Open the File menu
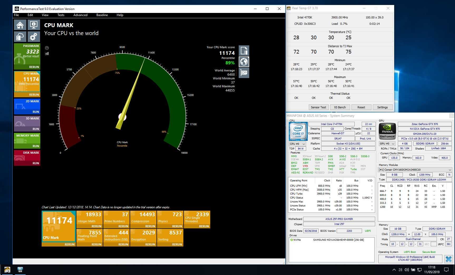Image resolution: width=455 pixels, height=275 pixels. 16,15
